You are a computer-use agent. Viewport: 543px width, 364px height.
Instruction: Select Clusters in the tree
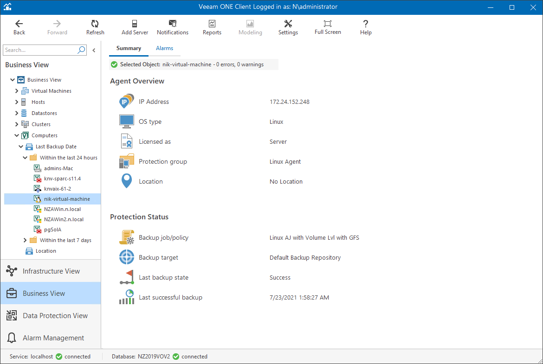point(41,124)
